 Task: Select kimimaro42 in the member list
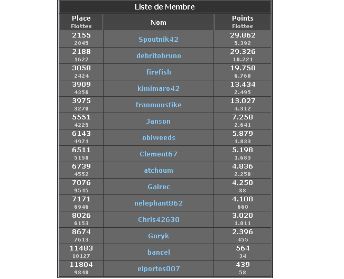[x=159, y=88]
